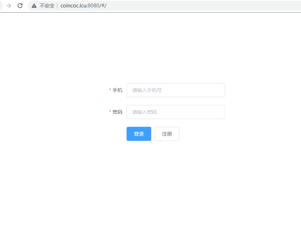Click the red asterisk beside 手机
This screenshot has width=301, height=243.
point(110,91)
